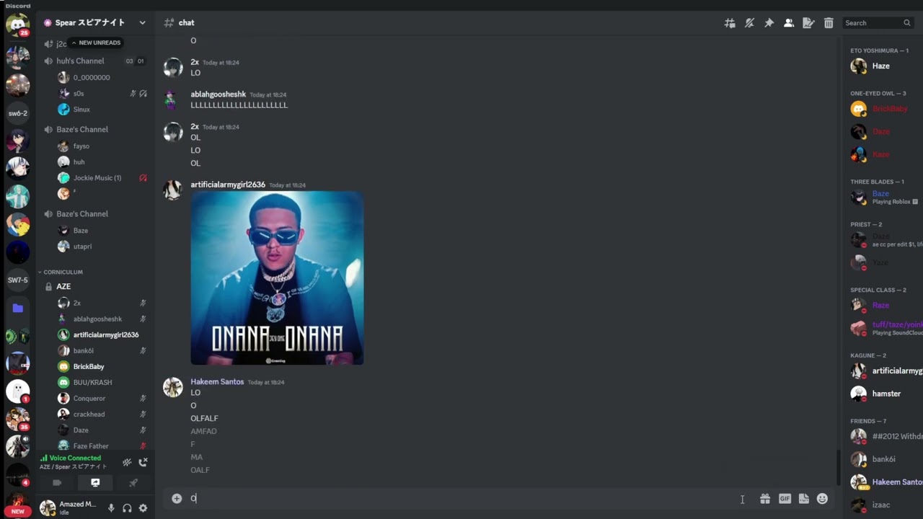Expand the Spear server dropdown menu
This screenshot has width=923, height=519.
[142, 23]
